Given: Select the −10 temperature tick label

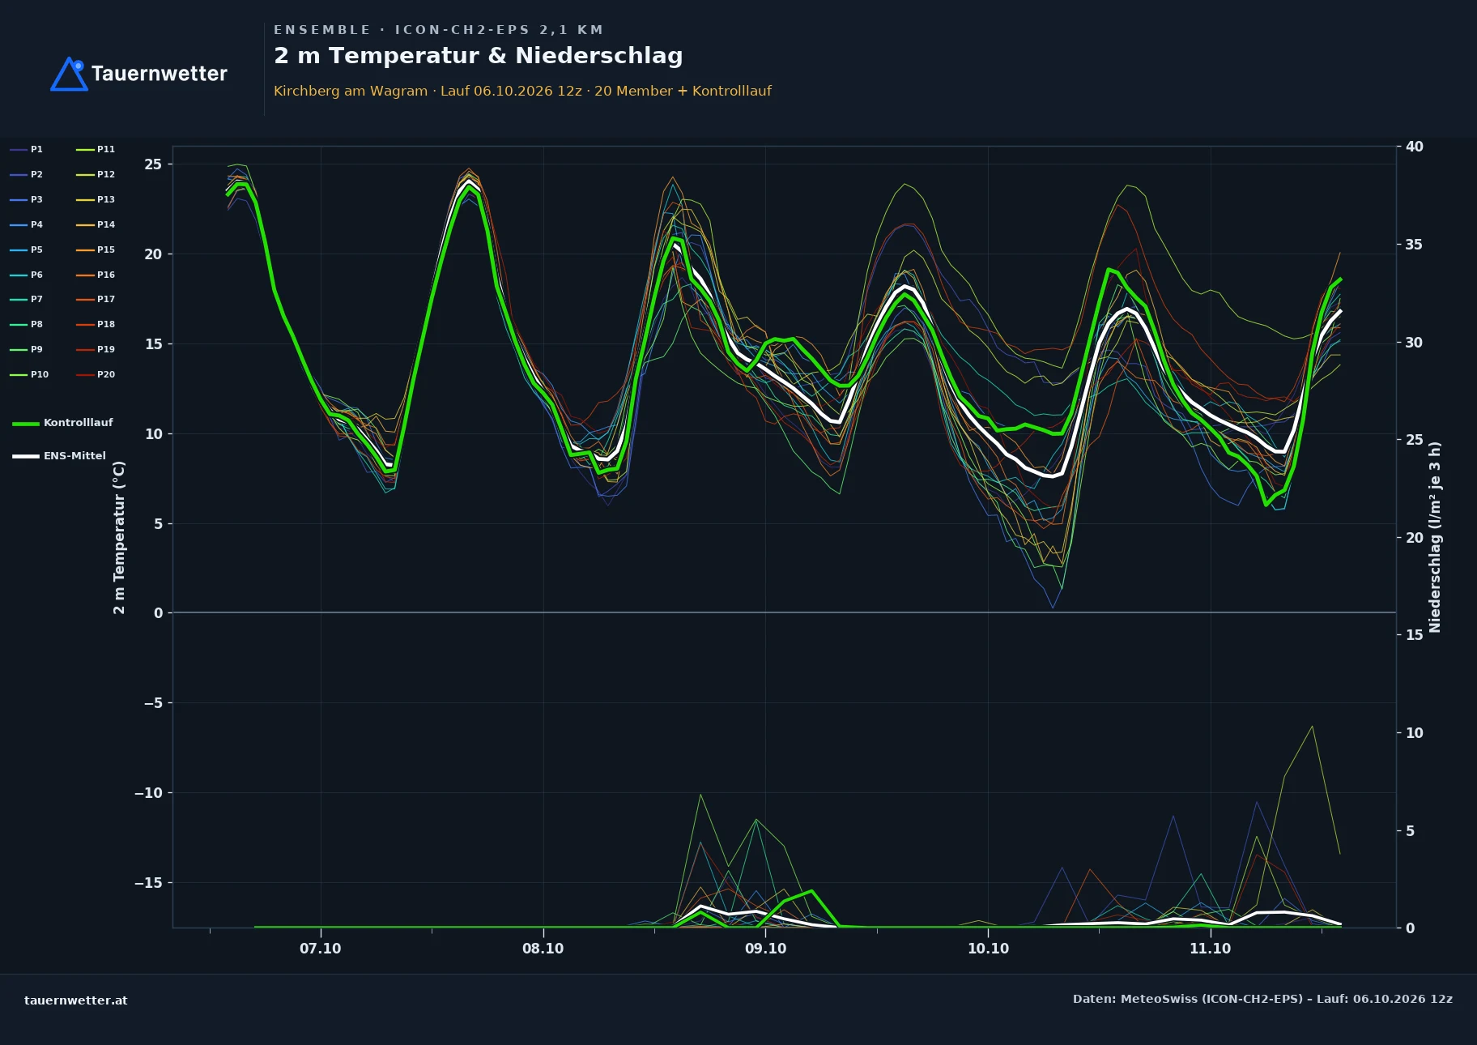Looking at the screenshot, I should pos(148,793).
